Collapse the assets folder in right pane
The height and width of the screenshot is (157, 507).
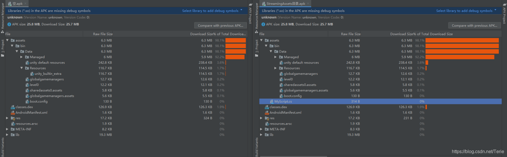click(261, 40)
